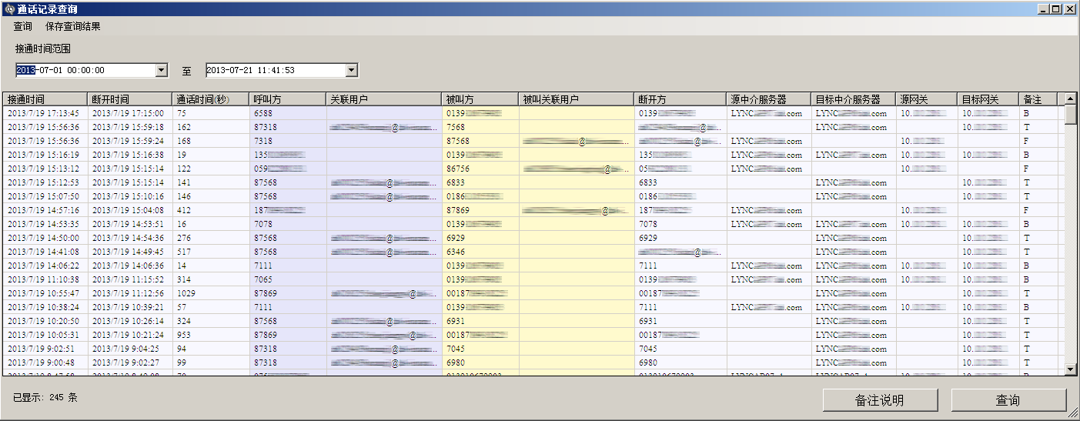Expand the end date dropdown arrow
Viewport: 1080px width, 421px height.
point(352,70)
